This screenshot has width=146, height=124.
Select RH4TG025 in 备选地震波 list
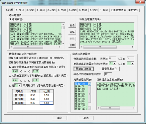click(36, 31)
